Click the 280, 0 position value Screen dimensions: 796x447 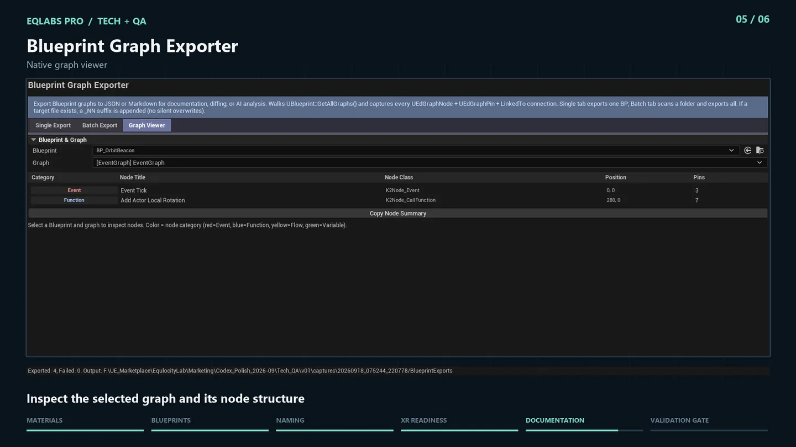(614, 200)
